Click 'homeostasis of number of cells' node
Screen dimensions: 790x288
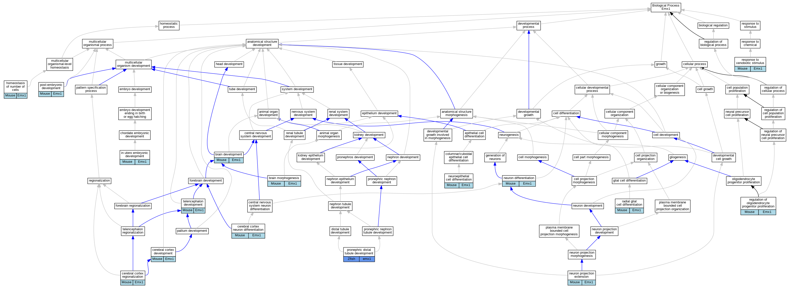pos(16,90)
